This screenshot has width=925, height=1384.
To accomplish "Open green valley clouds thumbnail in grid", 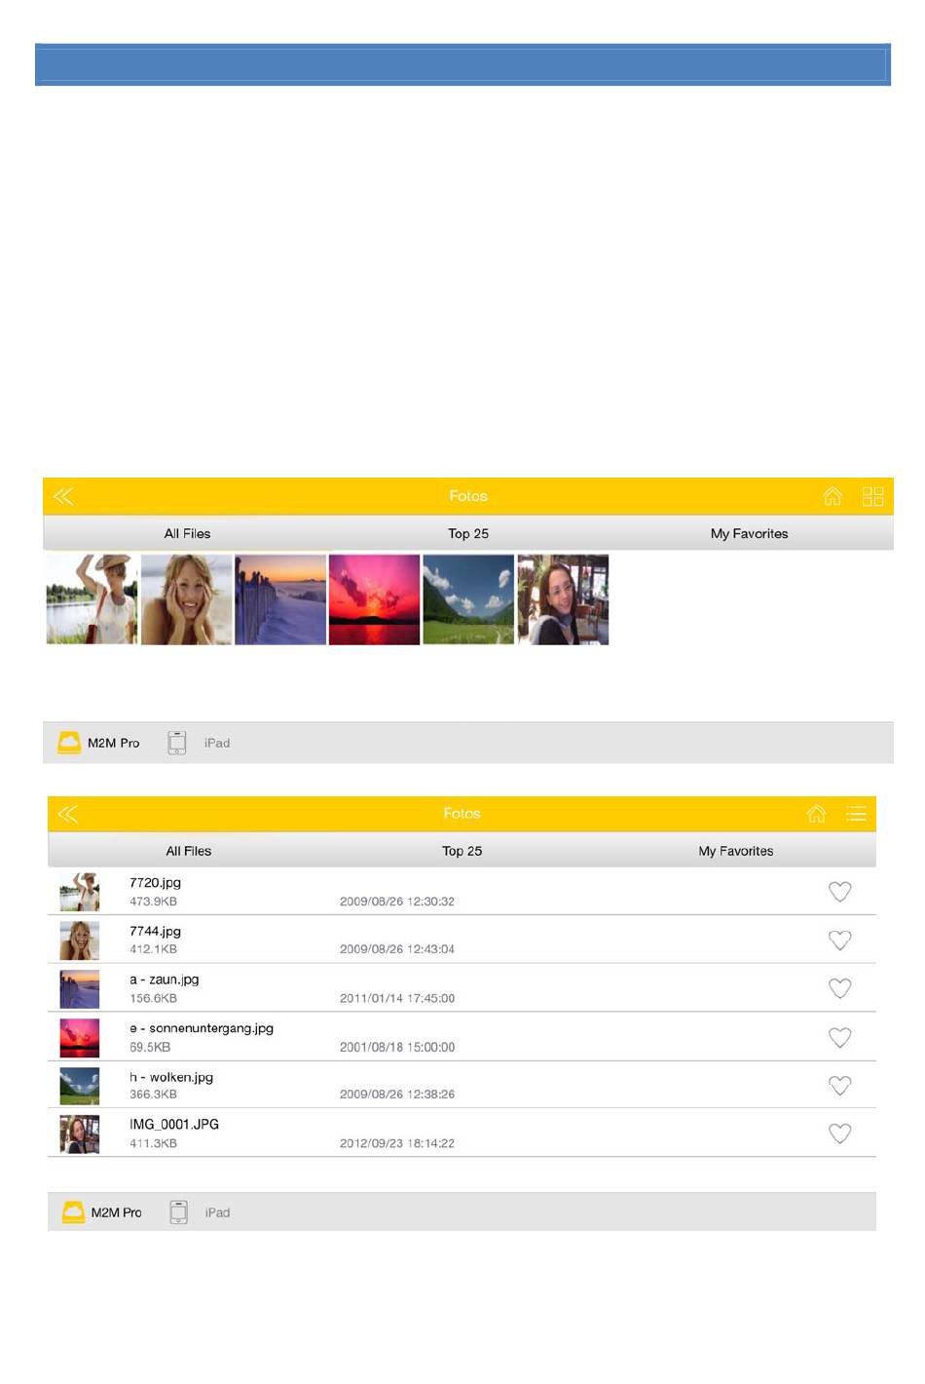I will tap(468, 599).
